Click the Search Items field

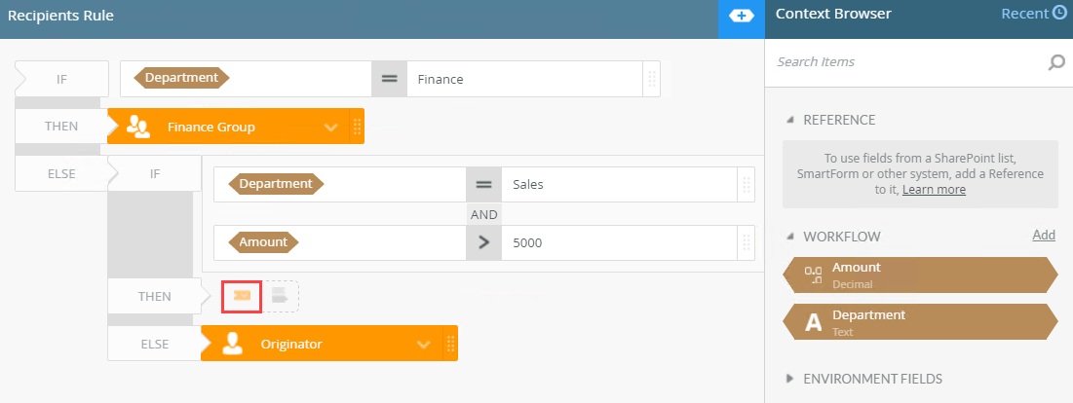click(x=906, y=62)
